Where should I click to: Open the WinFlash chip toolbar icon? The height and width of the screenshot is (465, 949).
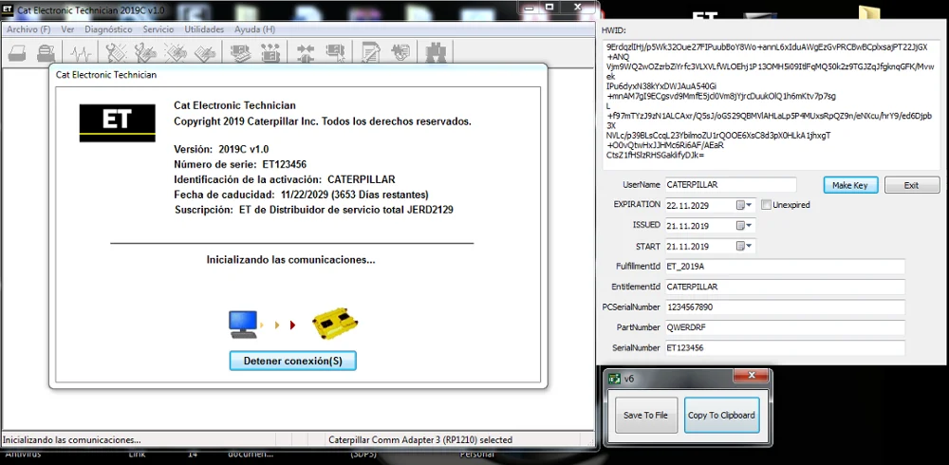[x=400, y=53]
